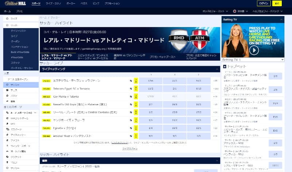The width and height of the screenshot is (292, 172).
Task: Open stats icon for Egnatia match
Action: (131, 128)
